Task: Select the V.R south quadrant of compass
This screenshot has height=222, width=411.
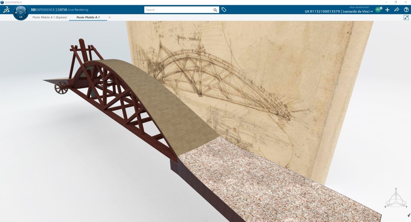Action: [21, 17]
